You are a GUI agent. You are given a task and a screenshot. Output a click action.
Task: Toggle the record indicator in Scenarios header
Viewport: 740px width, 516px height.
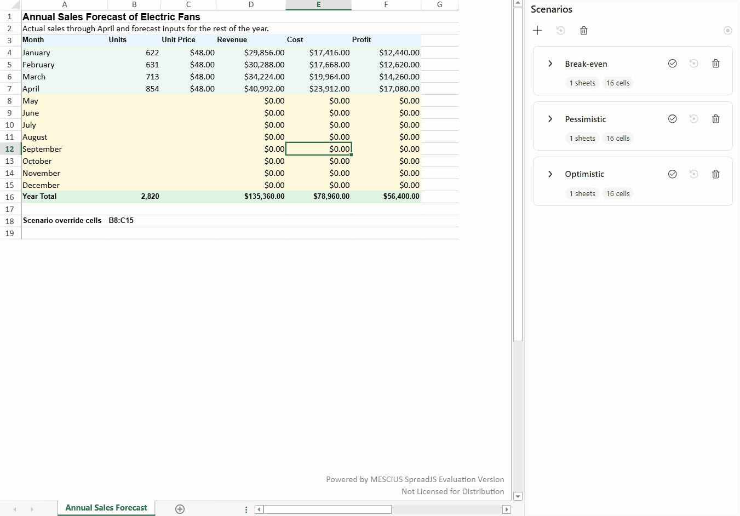click(x=727, y=30)
